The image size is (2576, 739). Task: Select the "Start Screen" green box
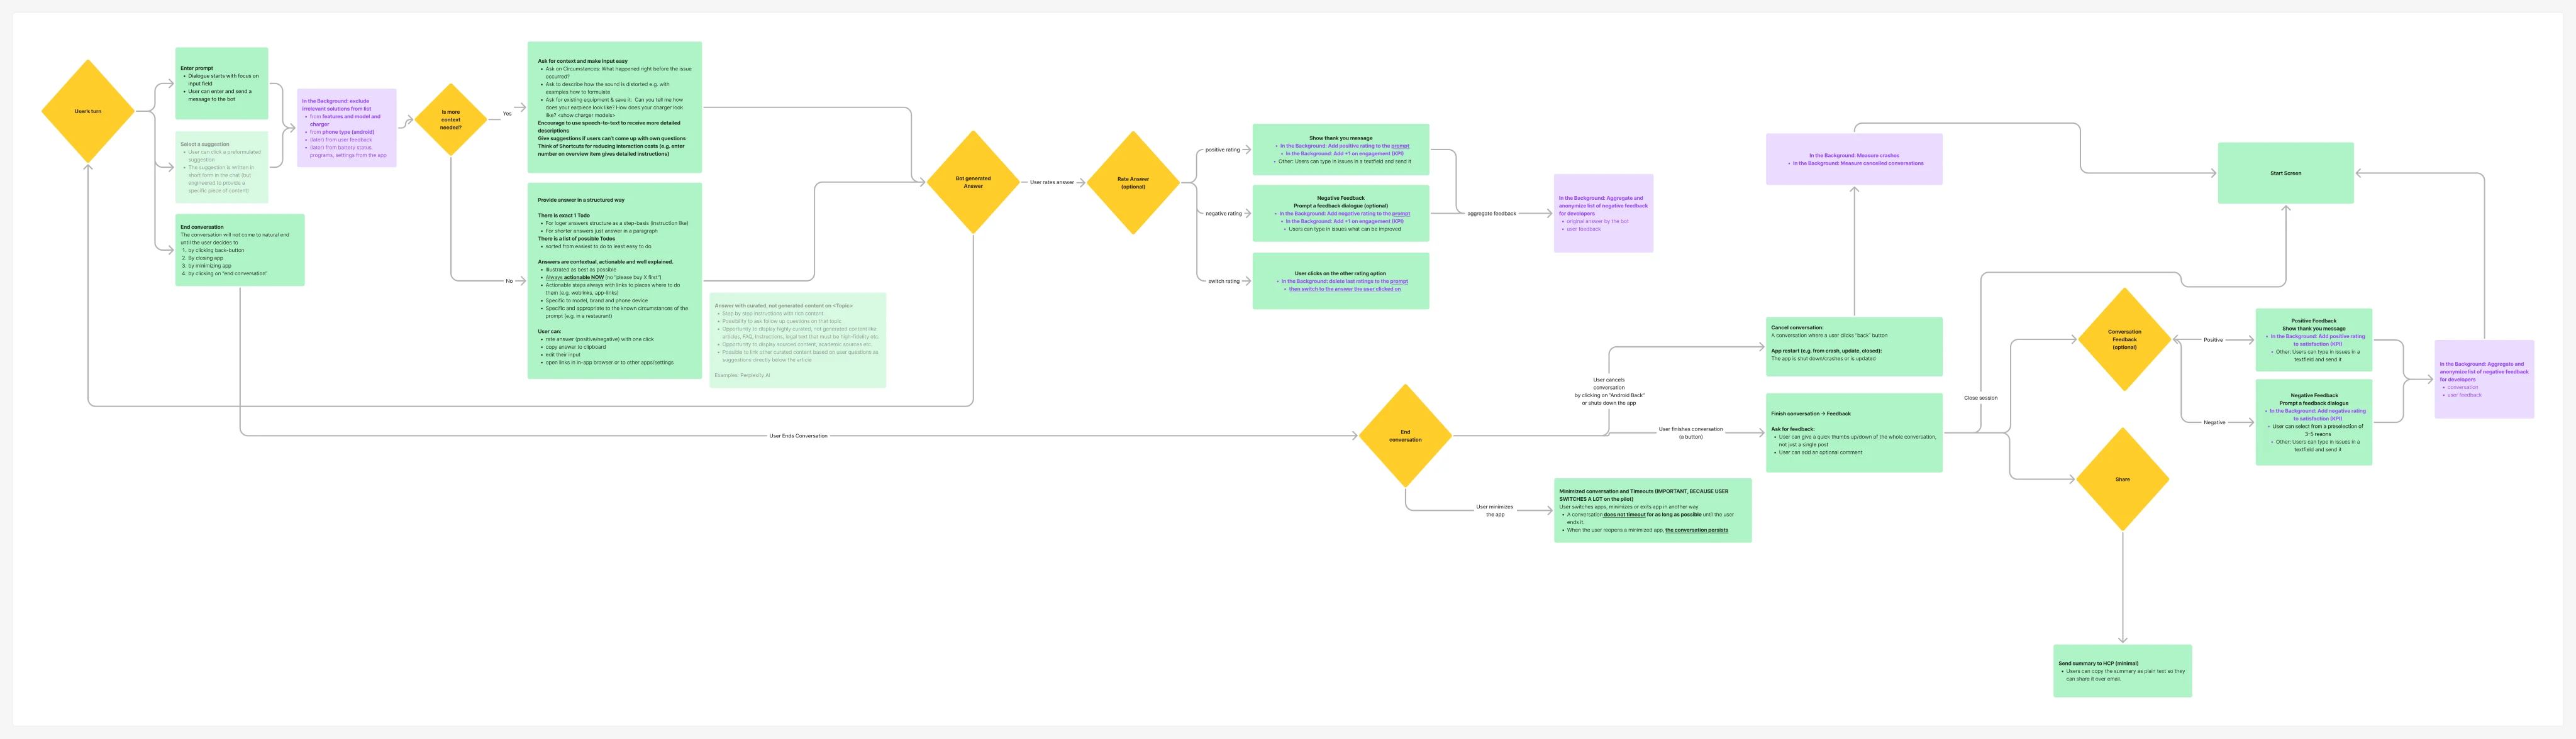pyautogui.click(x=2285, y=173)
